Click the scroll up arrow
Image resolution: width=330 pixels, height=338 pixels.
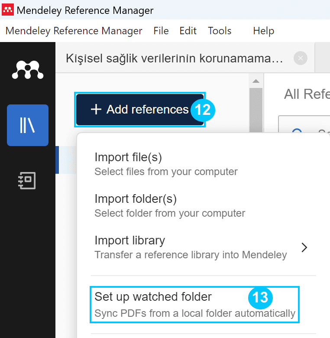pos(256,81)
